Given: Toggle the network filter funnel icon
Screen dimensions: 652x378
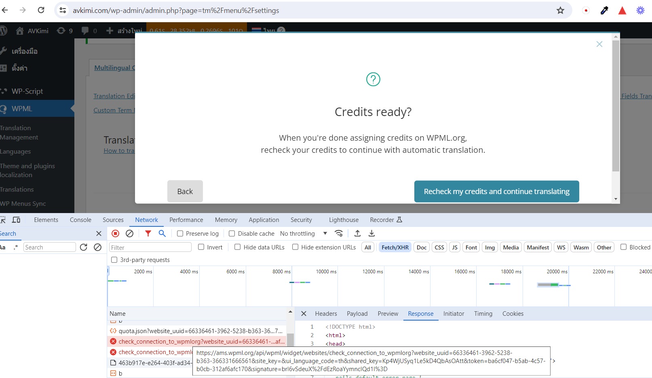Looking at the screenshot, I should pos(148,233).
